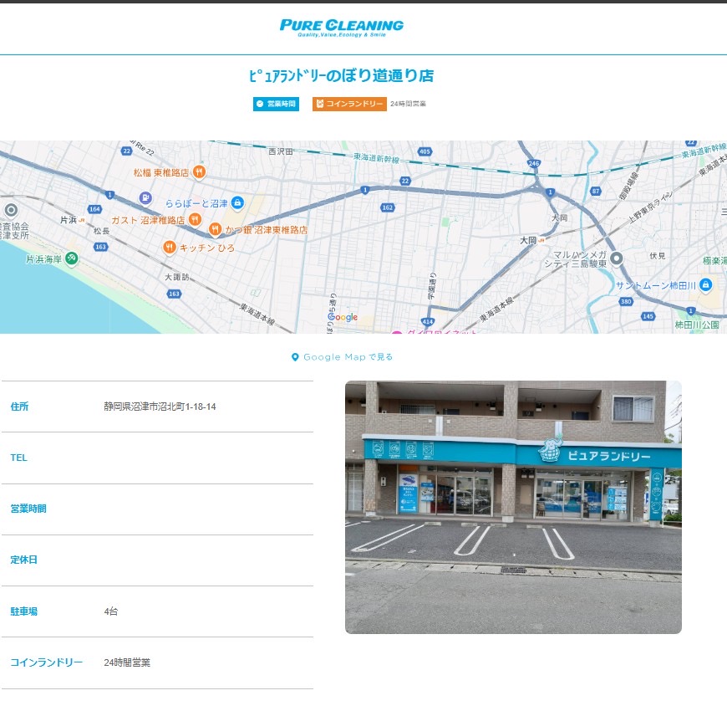Select the サントムーン柿田川 shopping marker
This screenshot has height=711, width=727.
705,284
